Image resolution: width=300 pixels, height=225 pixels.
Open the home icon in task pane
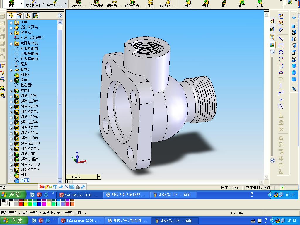tap(272, 21)
